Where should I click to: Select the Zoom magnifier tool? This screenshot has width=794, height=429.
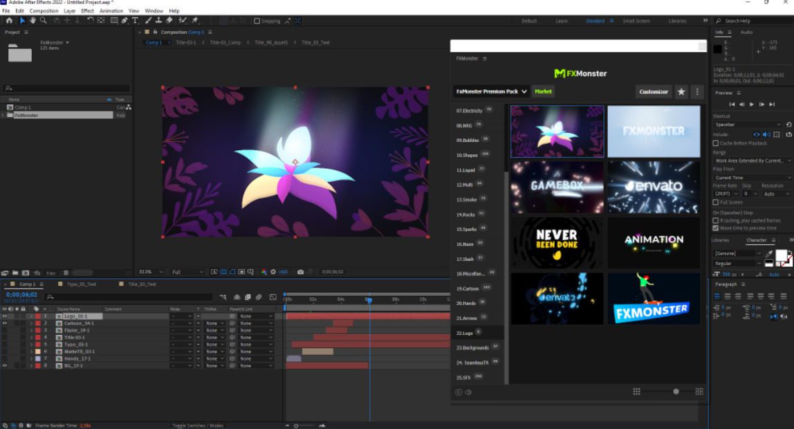(x=44, y=21)
